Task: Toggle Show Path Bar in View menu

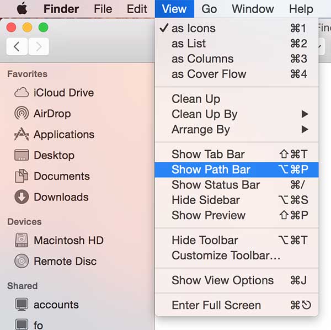Action: [x=211, y=169]
